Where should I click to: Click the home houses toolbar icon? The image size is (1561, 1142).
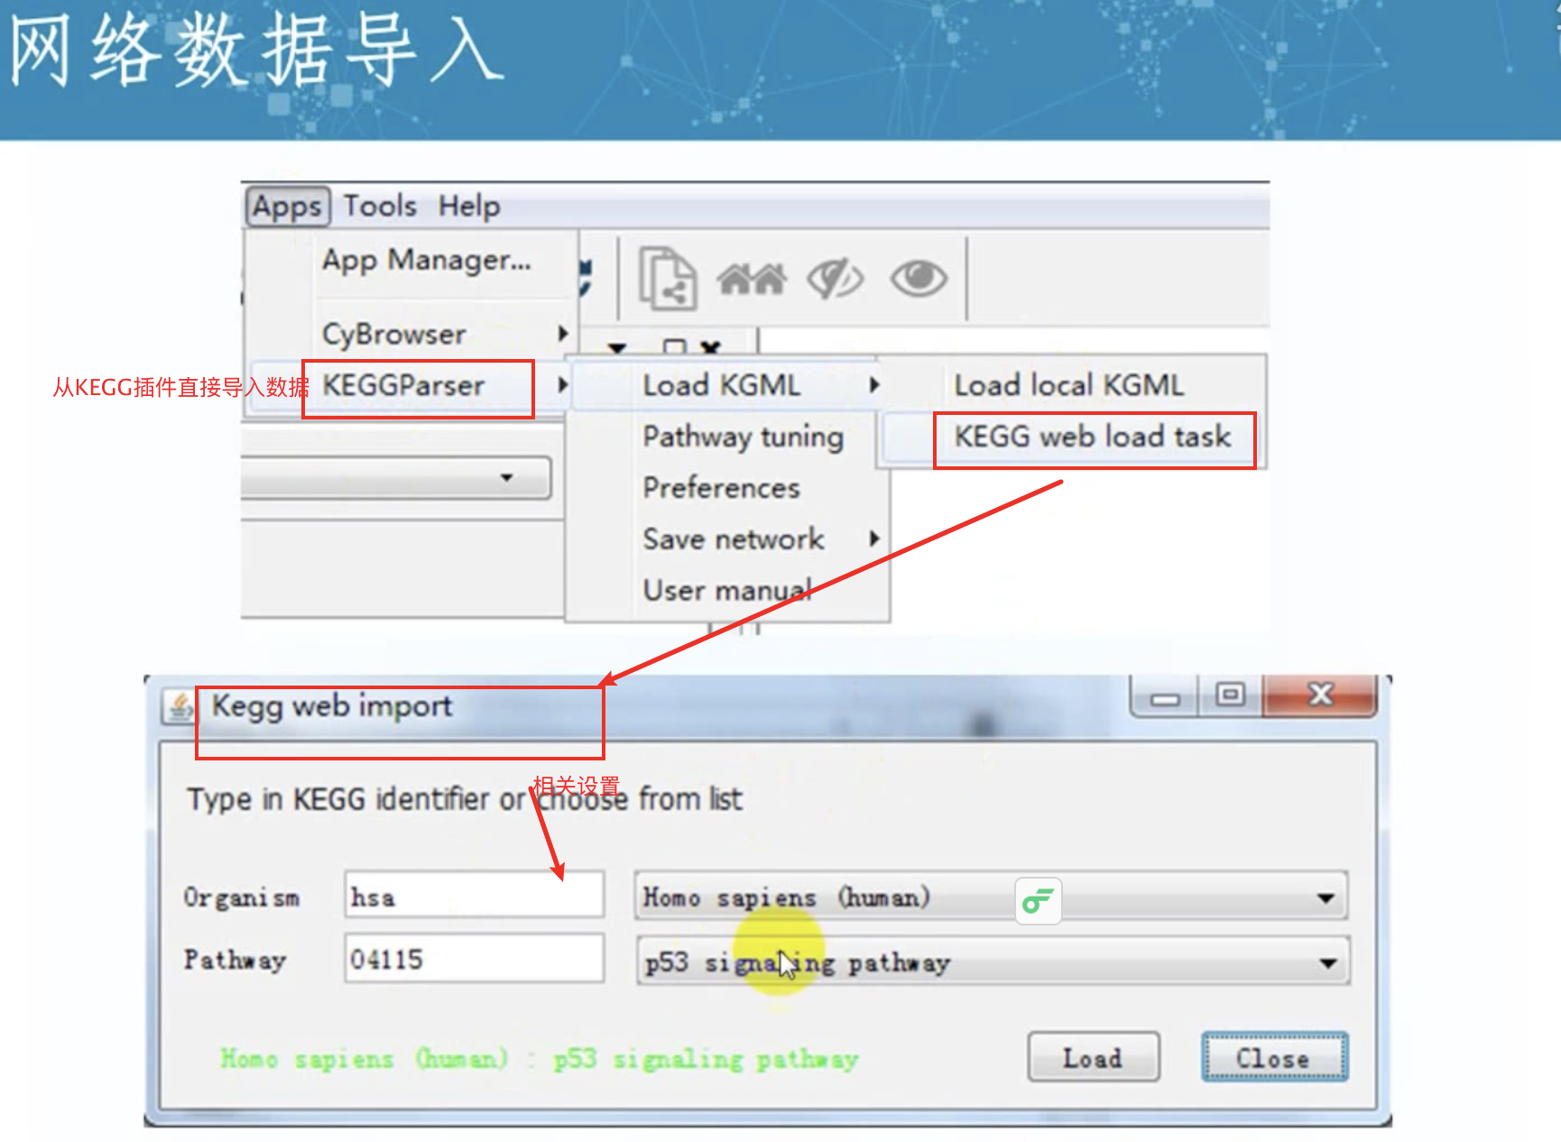click(x=751, y=279)
